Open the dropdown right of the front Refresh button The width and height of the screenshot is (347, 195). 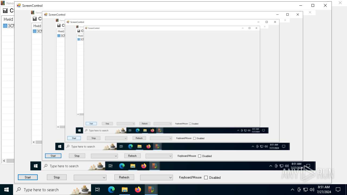click(156, 177)
